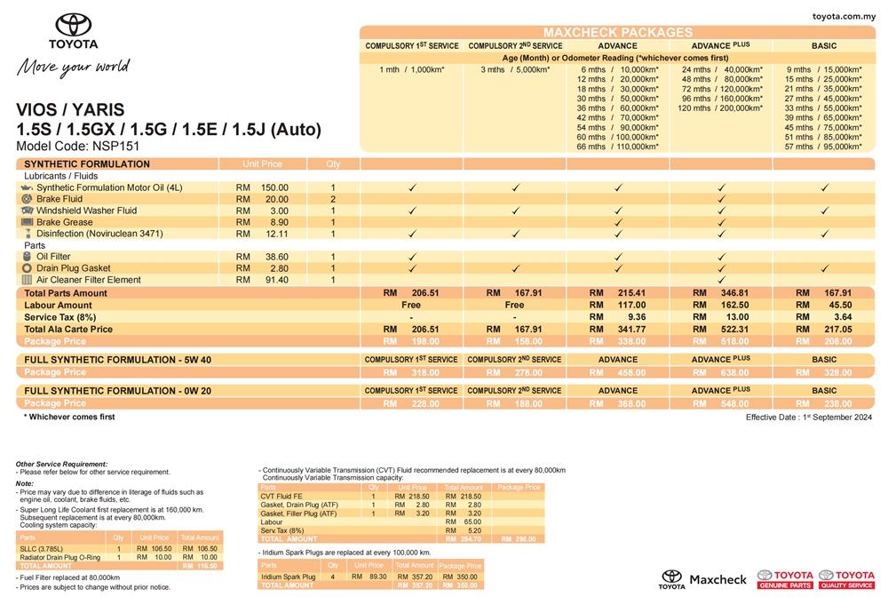Click the SLLC (3.785L) row

[x=120, y=549]
